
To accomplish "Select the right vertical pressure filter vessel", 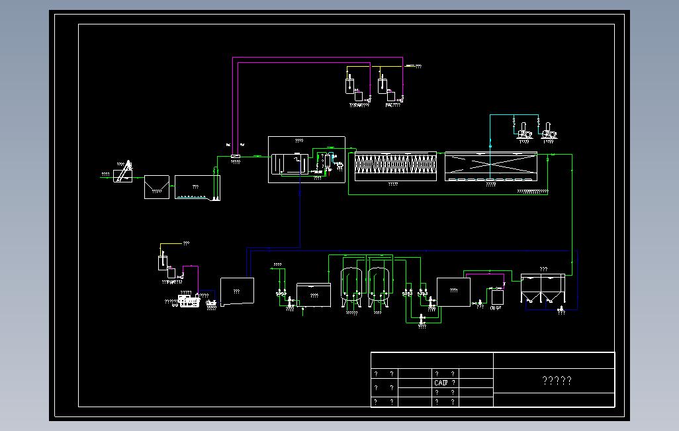I will click(x=379, y=288).
